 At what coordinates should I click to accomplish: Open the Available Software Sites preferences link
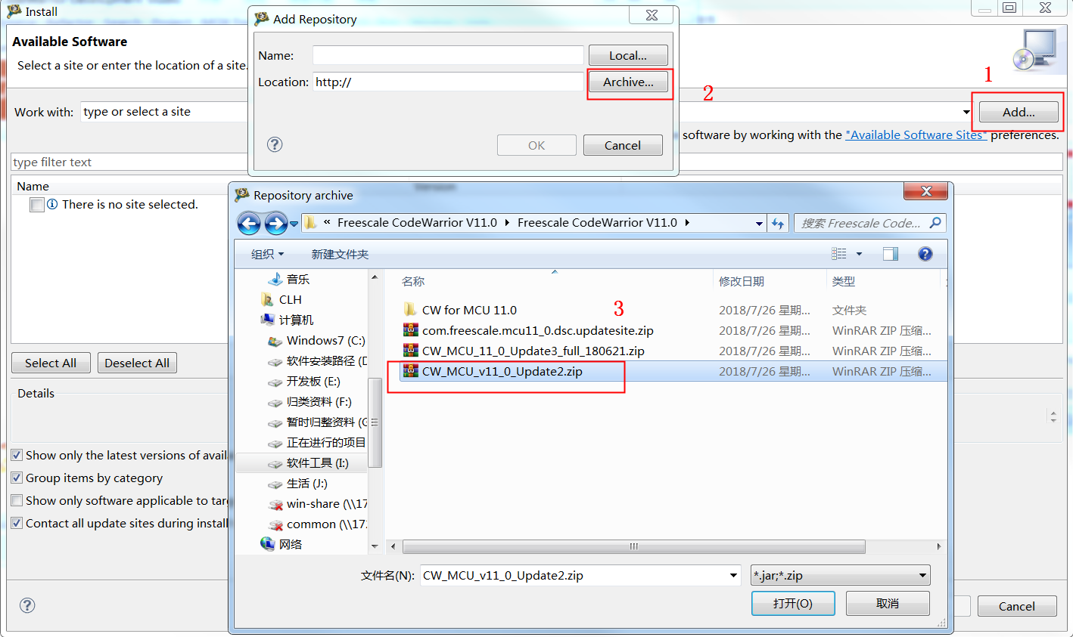pyautogui.click(x=916, y=135)
